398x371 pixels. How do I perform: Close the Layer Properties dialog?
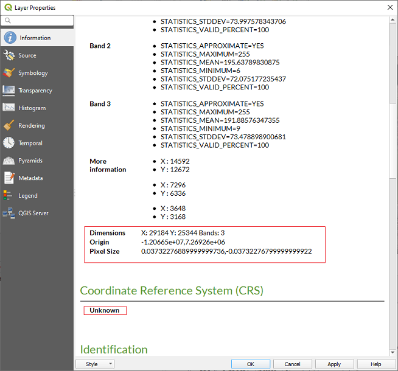tap(389, 7)
